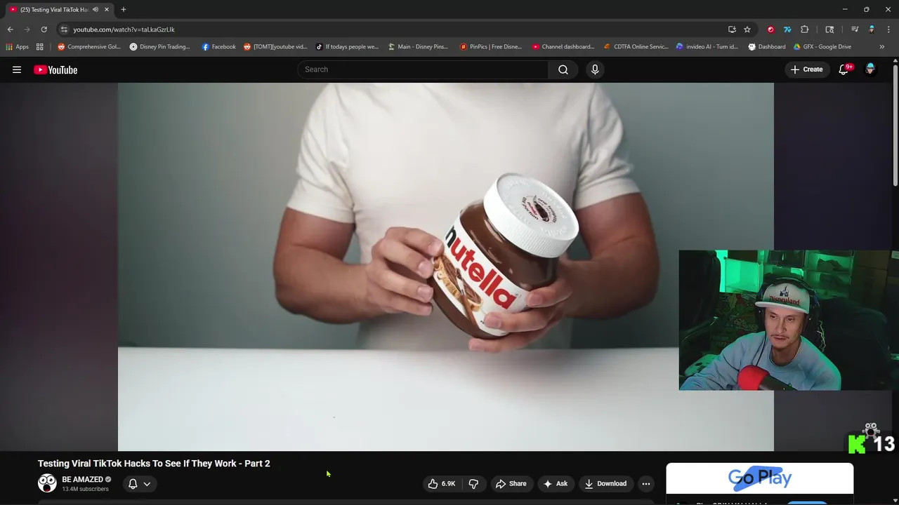
Task: Open the Extensions puzzle-piece menu
Action: click(805, 29)
